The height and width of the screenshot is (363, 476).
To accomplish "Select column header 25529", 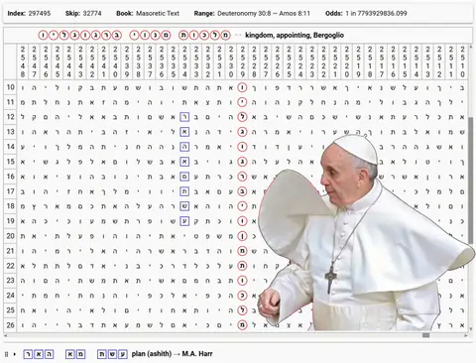I will click(242, 61).
